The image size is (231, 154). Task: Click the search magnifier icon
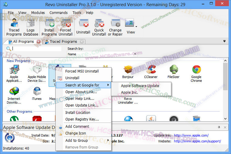9,49
